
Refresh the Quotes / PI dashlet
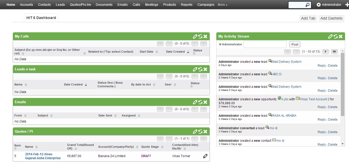pos(200,132)
